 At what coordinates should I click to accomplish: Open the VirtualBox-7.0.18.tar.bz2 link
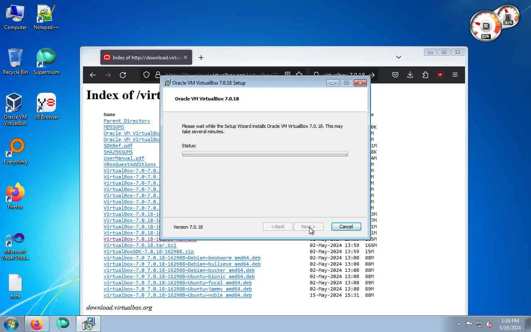click(x=140, y=245)
